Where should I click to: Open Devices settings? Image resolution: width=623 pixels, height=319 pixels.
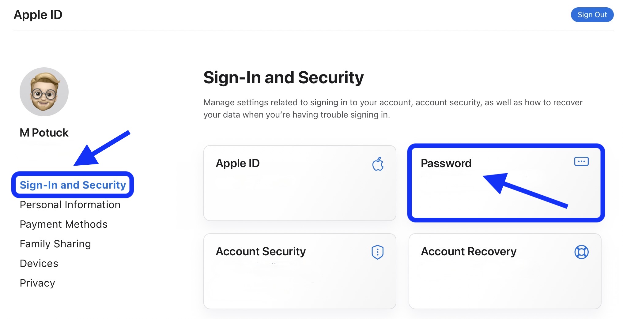39,263
